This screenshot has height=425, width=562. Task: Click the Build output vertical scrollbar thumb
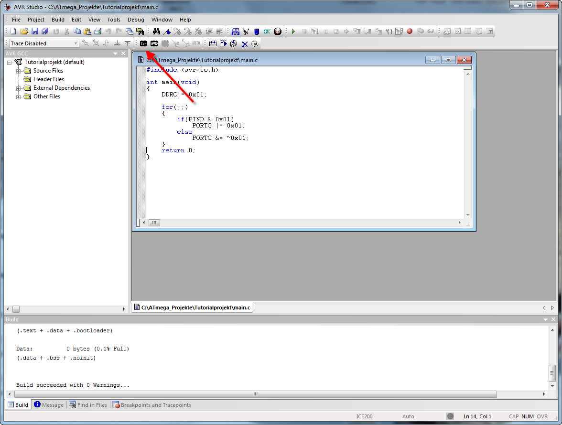pyautogui.click(x=552, y=373)
